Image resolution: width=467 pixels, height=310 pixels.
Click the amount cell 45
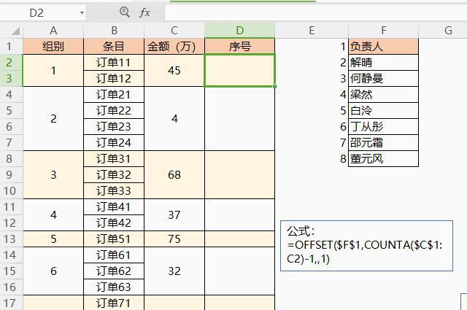174,70
